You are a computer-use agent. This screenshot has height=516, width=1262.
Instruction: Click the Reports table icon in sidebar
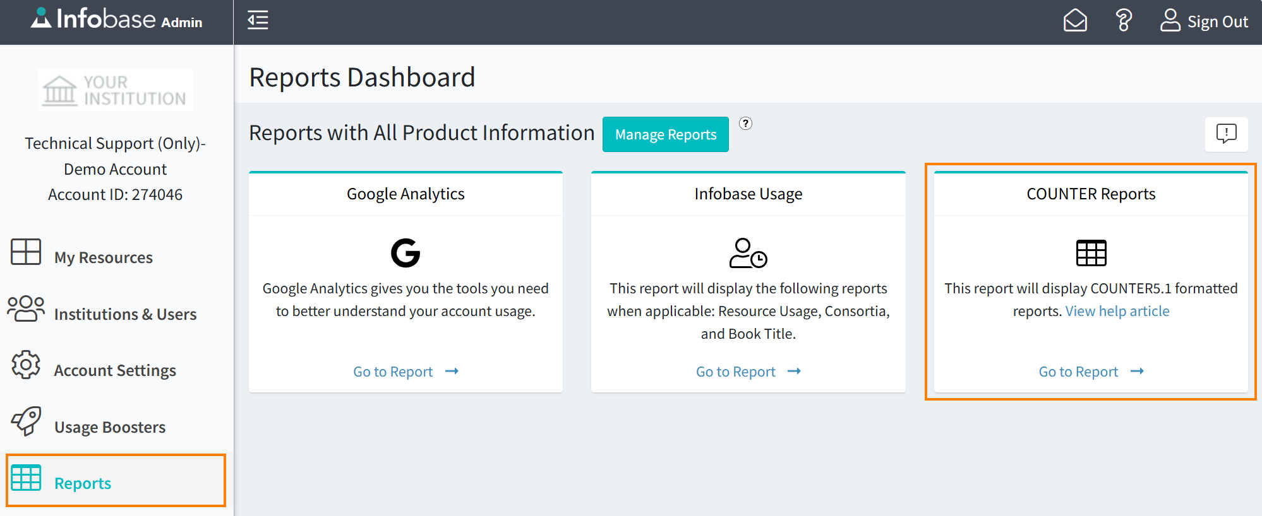coord(26,478)
